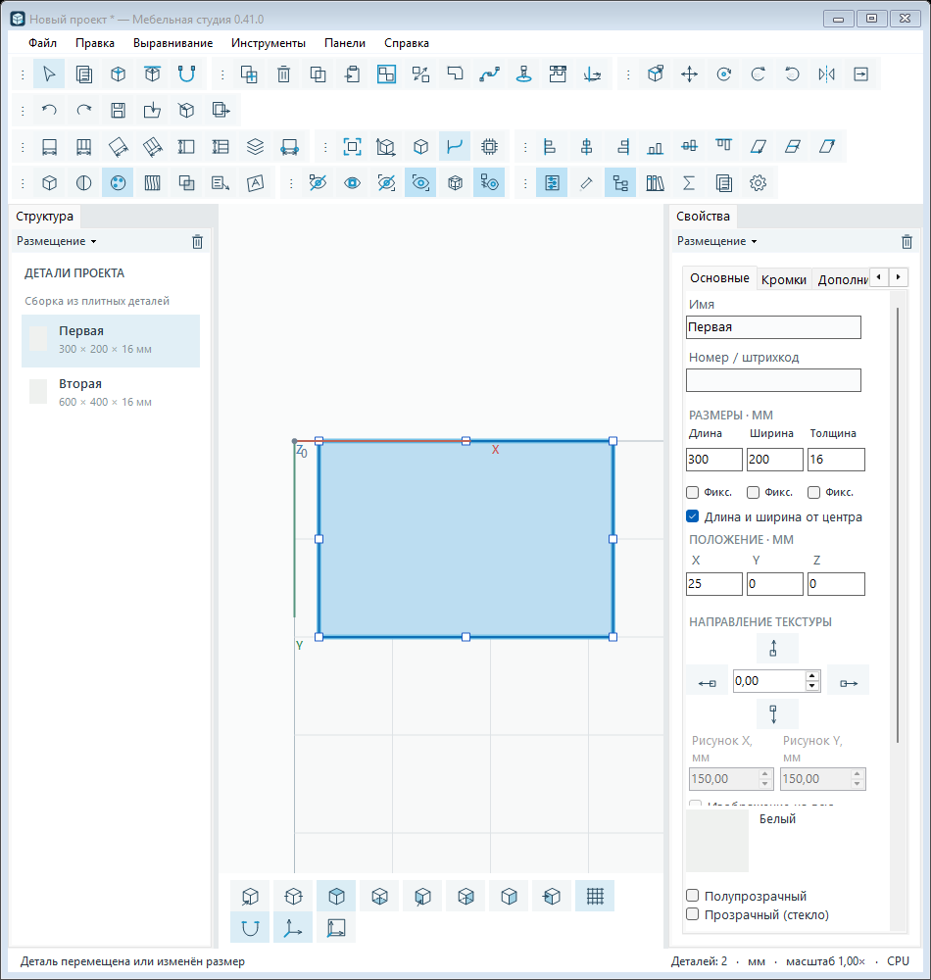931x980 pixels.
Task: Click the text label 'A' tool icon
Action: [x=255, y=182]
